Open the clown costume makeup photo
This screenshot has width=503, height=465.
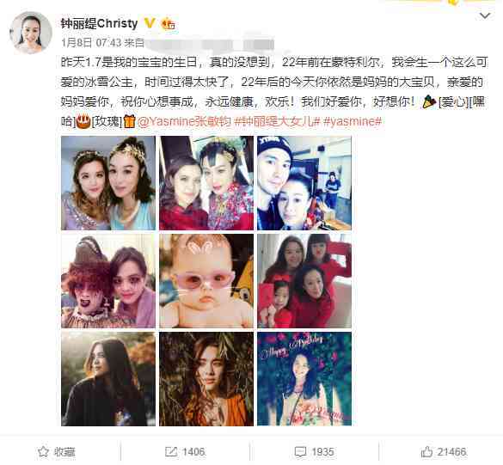pyautogui.click(x=108, y=281)
